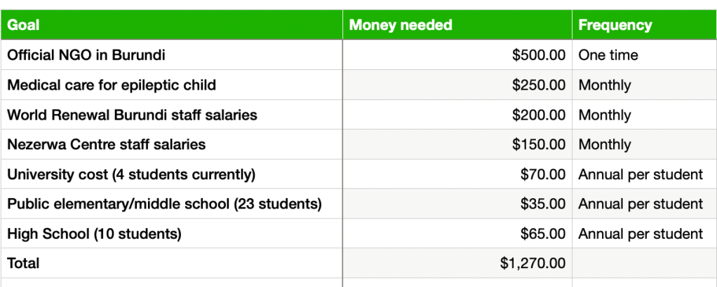The image size is (717, 287).
Task: Select World Renewal Burundi staff salaries cell
Action: click(x=132, y=115)
